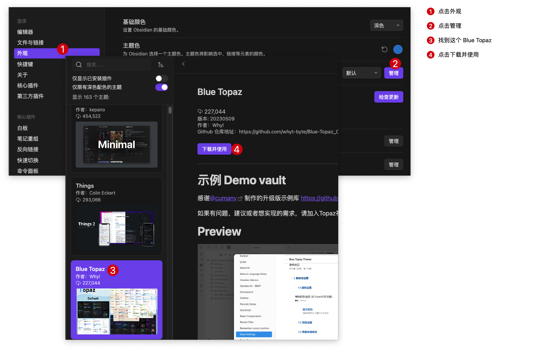The height and width of the screenshot is (350, 541).
Task: Click the purple 管理 button for themes
Action: (x=393, y=73)
